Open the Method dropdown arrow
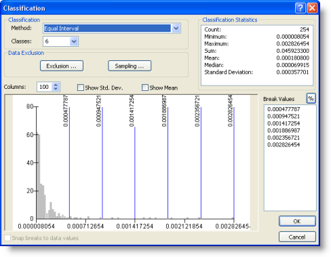Screen dimensions: 331x257 [x=176, y=28]
